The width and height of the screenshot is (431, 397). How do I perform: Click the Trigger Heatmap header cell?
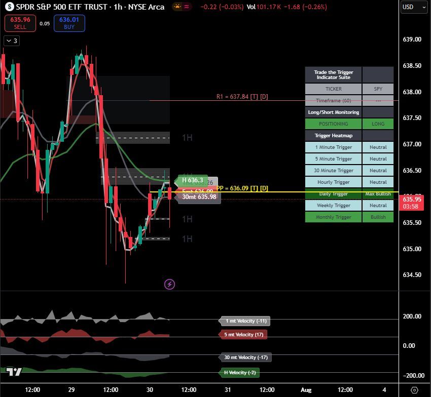click(334, 136)
